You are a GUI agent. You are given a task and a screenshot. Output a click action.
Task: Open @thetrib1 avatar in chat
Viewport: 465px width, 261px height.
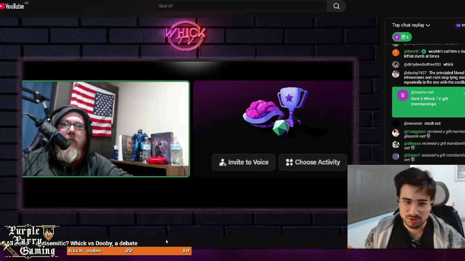[396, 53]
